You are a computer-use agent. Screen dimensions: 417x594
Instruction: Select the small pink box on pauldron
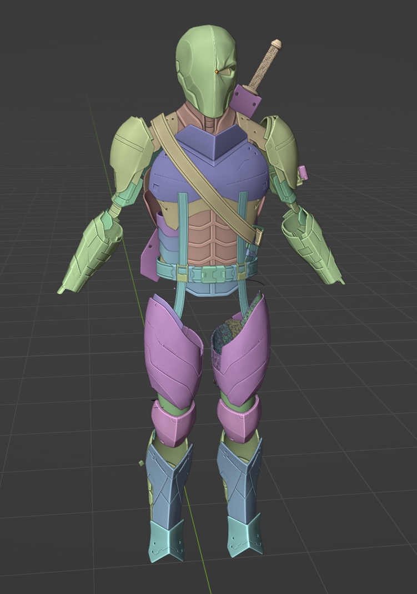303,173
